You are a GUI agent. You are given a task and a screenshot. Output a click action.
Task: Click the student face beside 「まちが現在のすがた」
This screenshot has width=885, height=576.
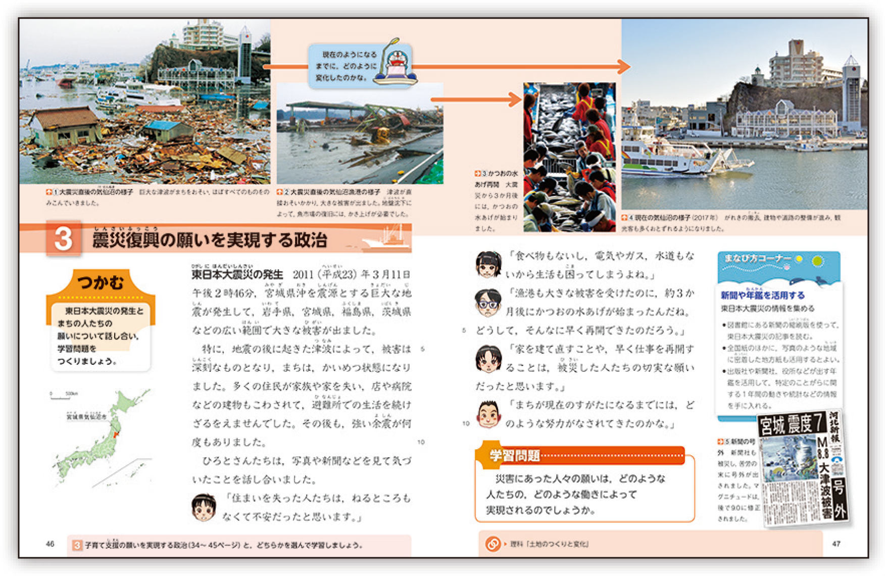pyautogui.click(x=488, y=414)
